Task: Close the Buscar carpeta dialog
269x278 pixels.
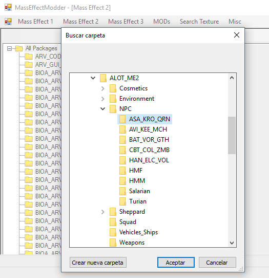Action: click(237, 35)
